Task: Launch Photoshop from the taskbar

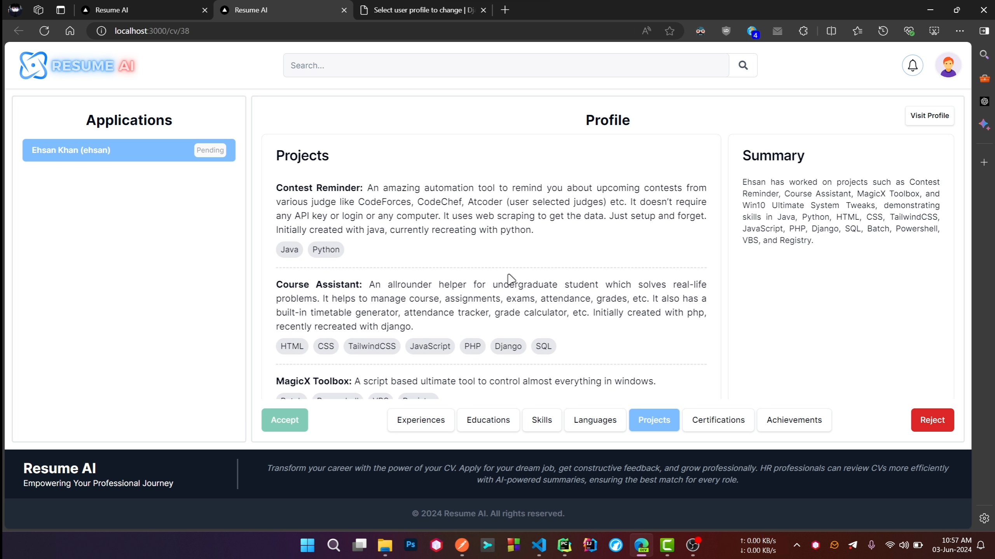Action: pos(410,545)
